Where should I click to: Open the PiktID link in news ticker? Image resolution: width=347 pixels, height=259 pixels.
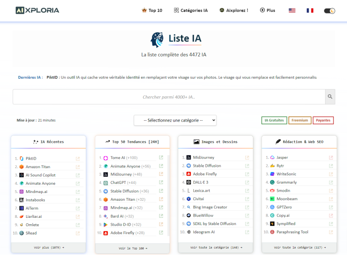point(52,77)
